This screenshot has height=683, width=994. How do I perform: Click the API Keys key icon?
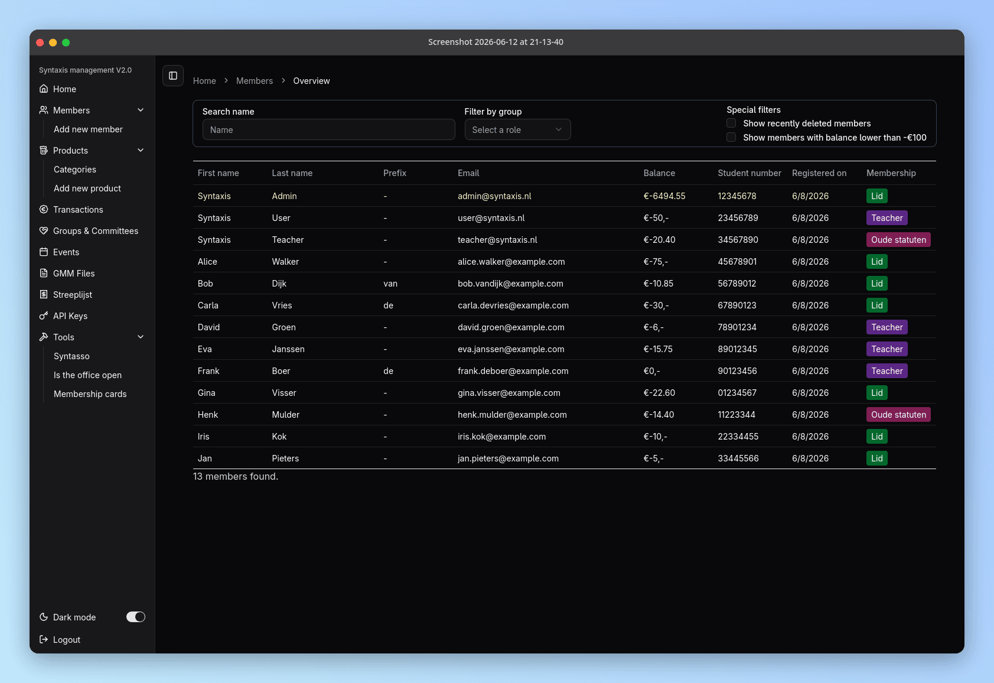pyautogui.click(x=44, y=316)
